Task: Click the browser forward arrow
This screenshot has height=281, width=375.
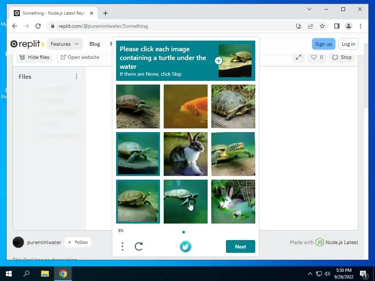Action: coord(26,26)
